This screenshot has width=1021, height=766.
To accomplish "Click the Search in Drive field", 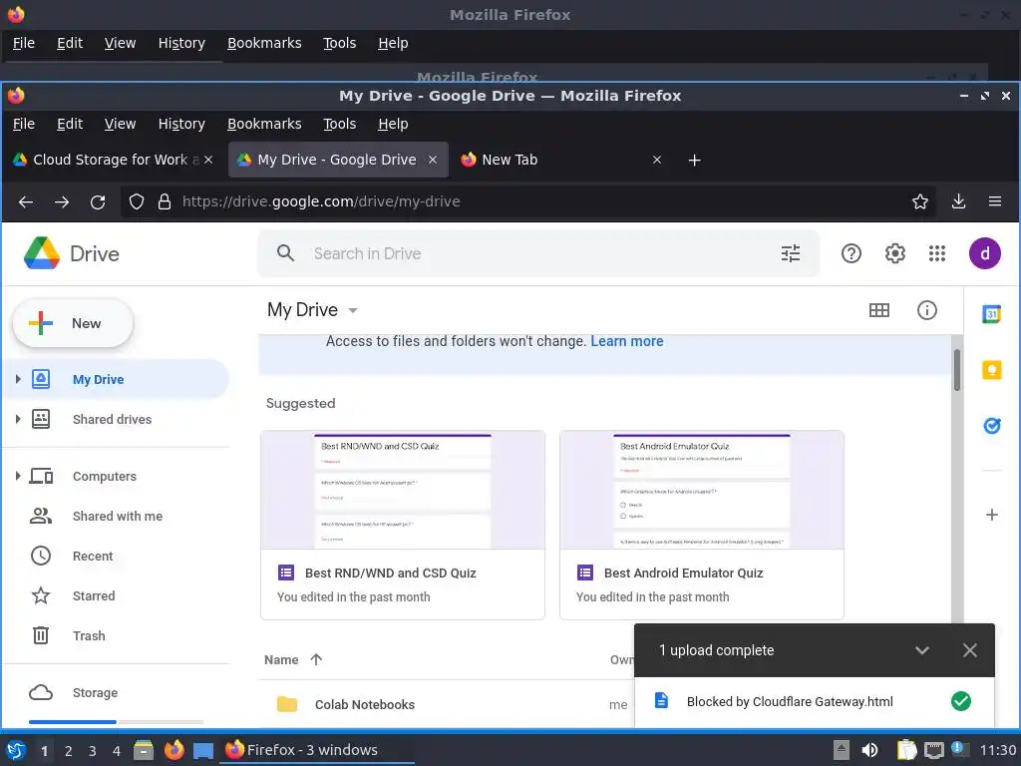I will coord(538,253).
